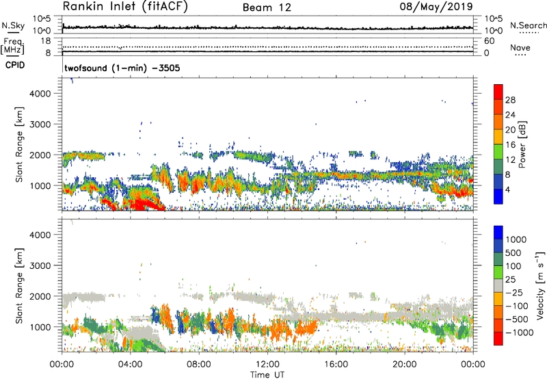Click the 'Velocity [m s-1]' colorbar title
The image size is (547, 379).
click(540, 285)
